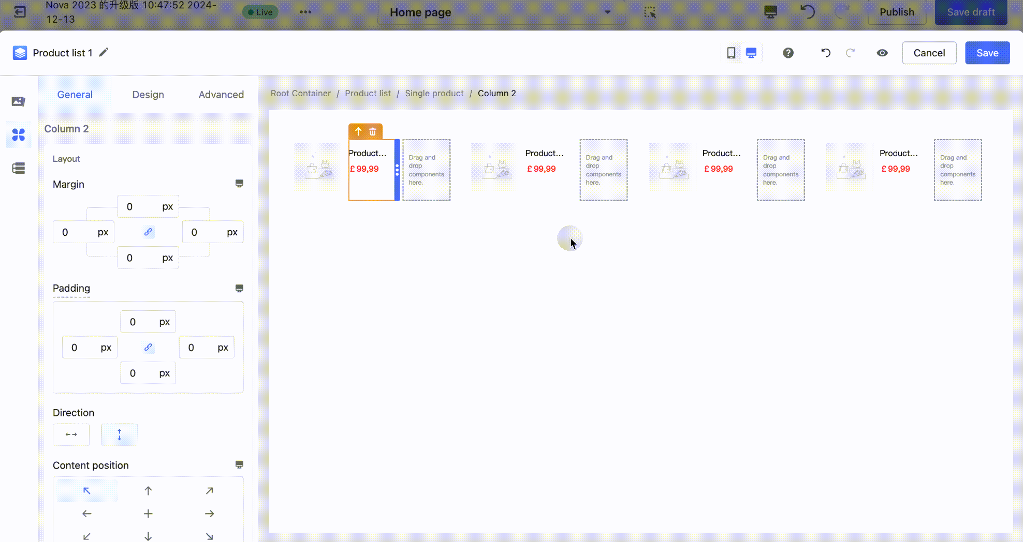
Task: Click the pencil icon to rename Product list 1
Action: 104,52
